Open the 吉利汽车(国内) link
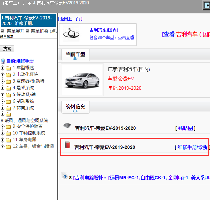 (x=104, y=30)
